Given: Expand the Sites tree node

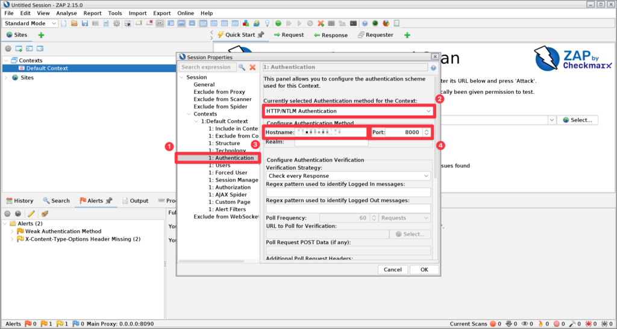Looking at the screenshot, I should tap(6, 78).
